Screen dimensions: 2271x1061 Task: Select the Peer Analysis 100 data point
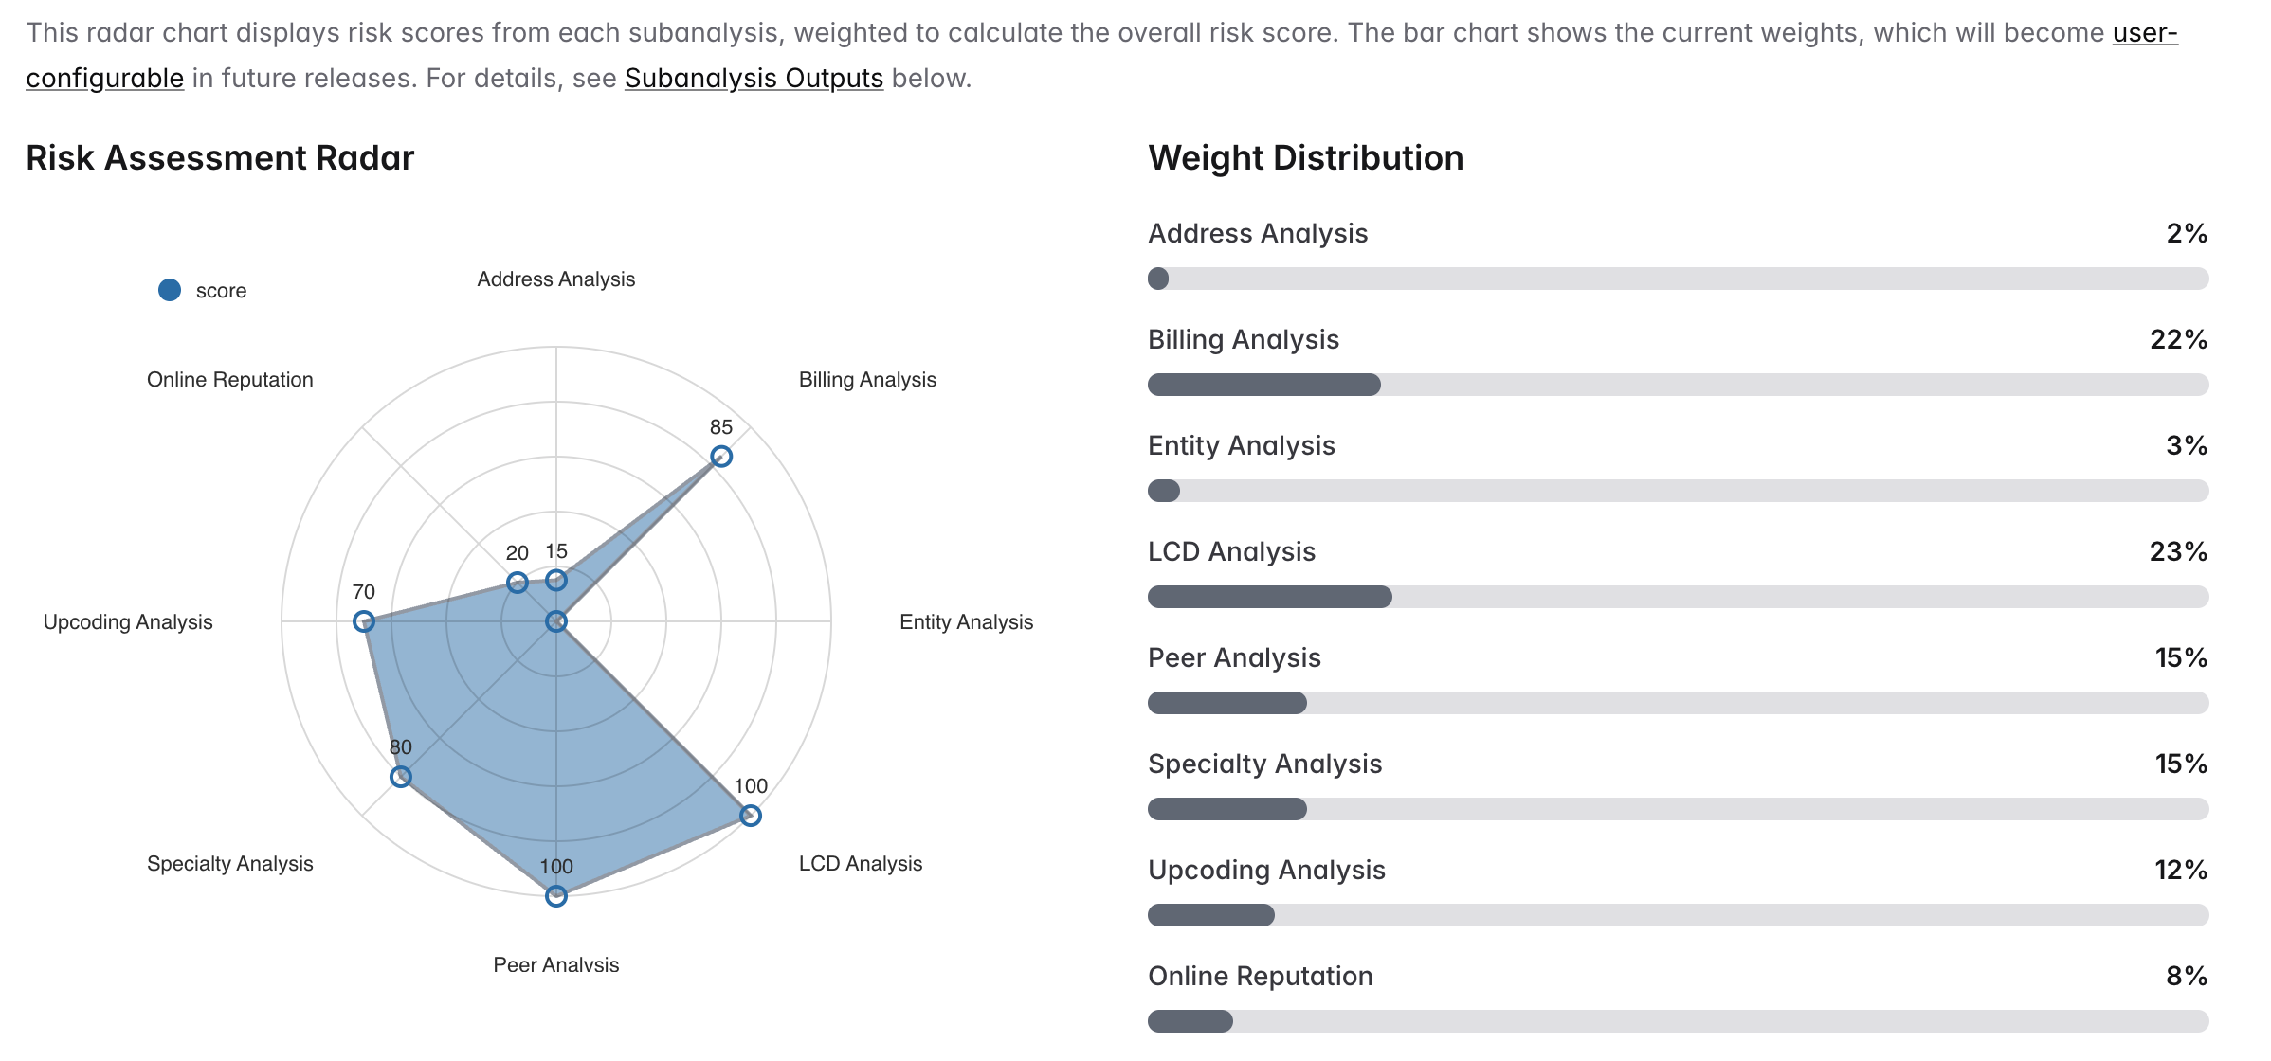coord(556,896)
